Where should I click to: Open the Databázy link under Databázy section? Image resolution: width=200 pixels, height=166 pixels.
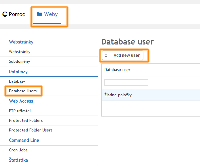[x=18, y=81]
